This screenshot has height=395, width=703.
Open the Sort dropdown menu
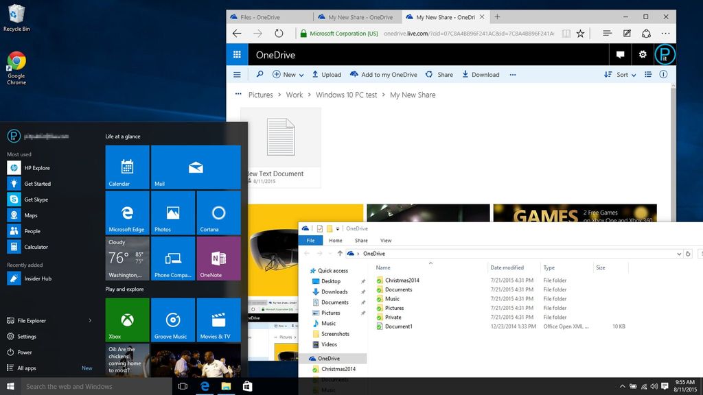pos(621,74)
